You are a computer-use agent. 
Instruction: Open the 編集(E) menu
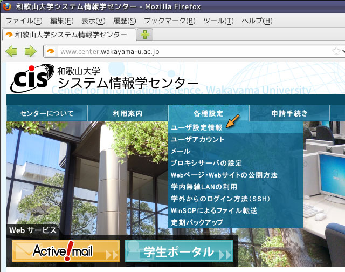[x=62, y=21]
